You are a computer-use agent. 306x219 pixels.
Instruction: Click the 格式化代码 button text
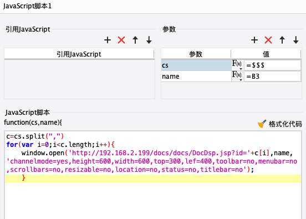tap(285, 124)
